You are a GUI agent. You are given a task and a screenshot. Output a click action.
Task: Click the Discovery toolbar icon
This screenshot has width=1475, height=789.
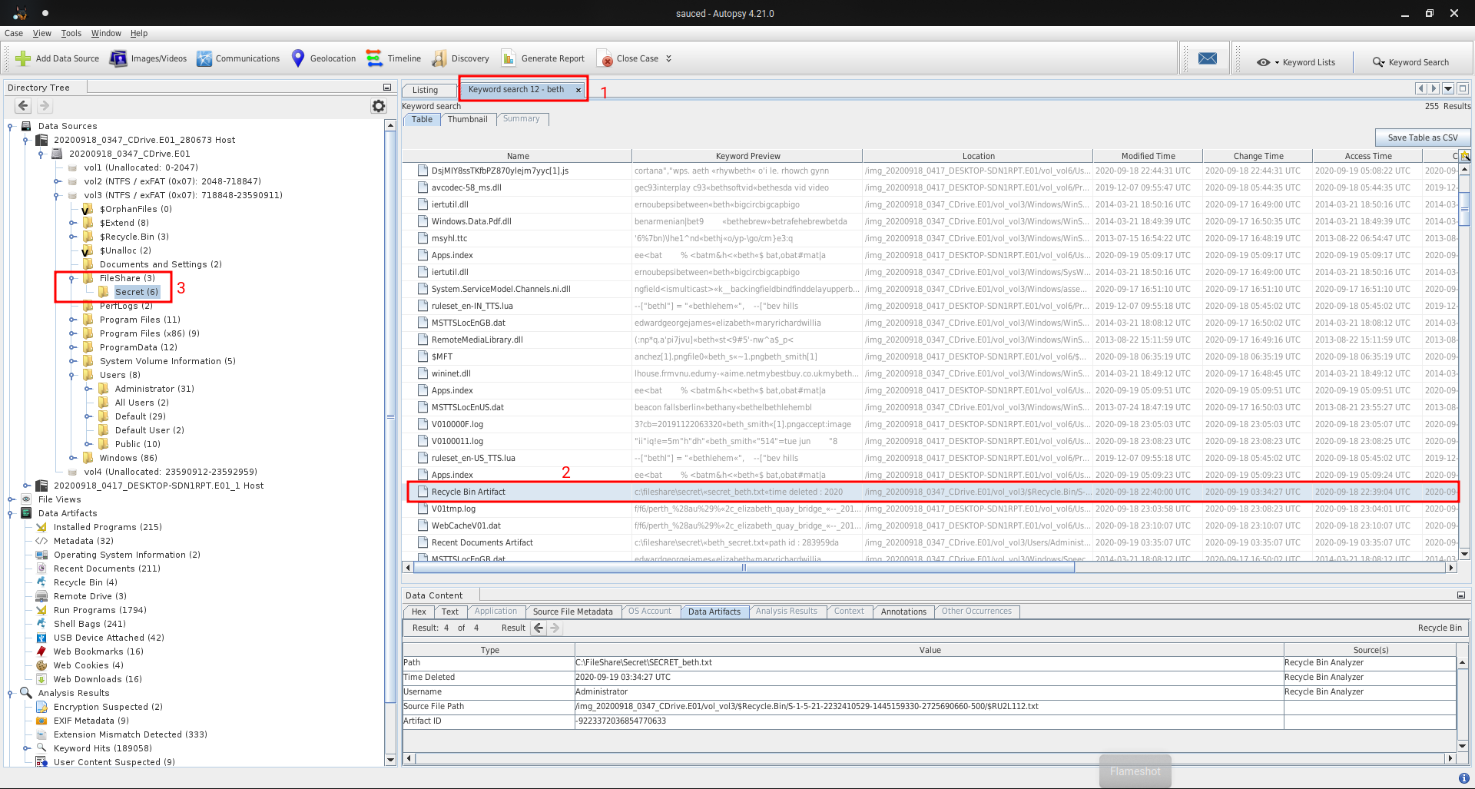coord(439,58)
